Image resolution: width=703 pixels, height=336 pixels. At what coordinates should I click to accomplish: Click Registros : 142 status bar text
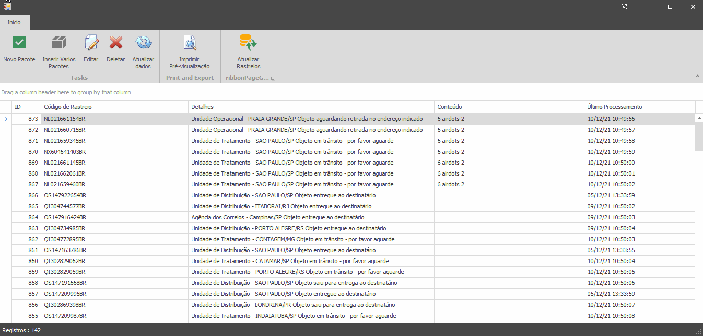coord(21,330)
